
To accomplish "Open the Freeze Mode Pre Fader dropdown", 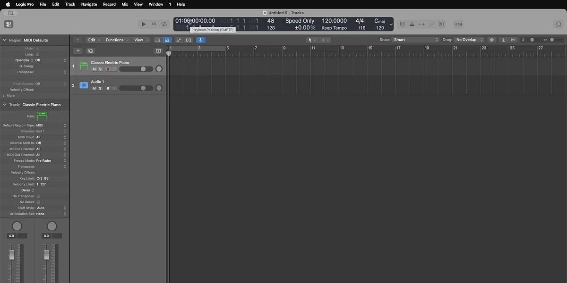I will [51, 161].
